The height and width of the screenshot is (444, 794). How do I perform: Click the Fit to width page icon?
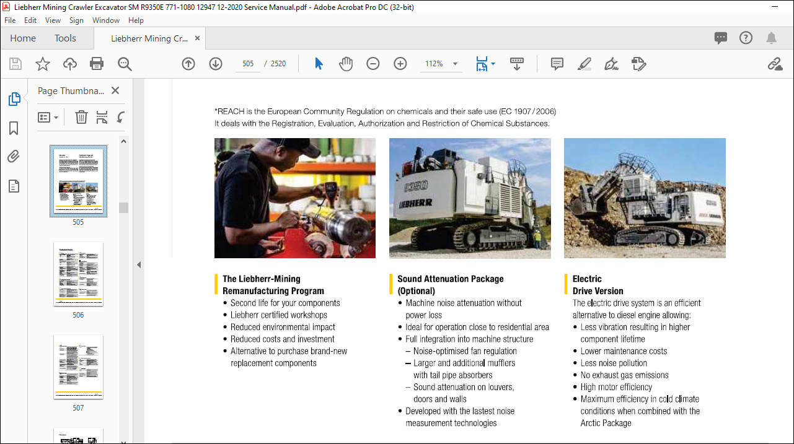(482, 64)
